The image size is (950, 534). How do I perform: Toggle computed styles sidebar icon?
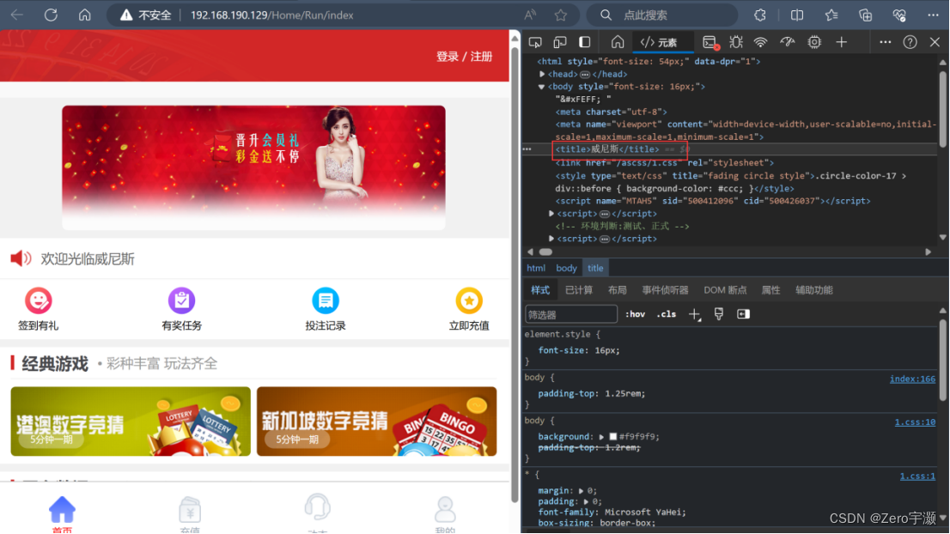tap(743, 314)
